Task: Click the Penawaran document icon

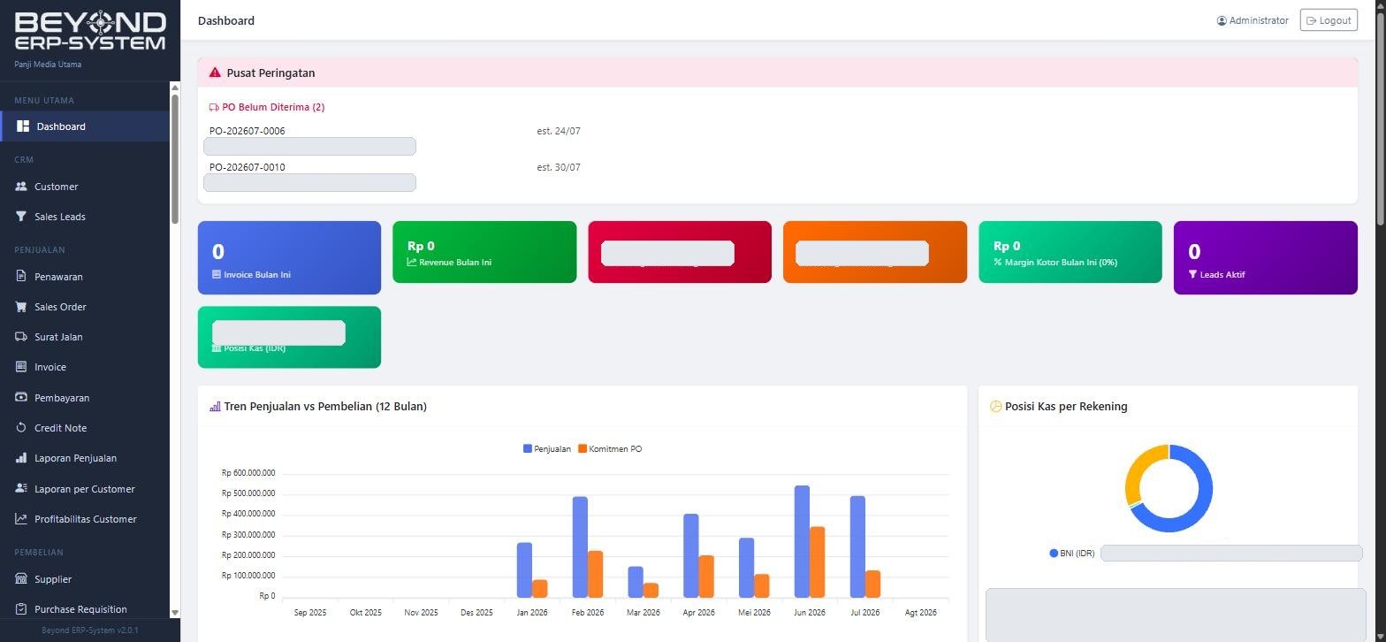Action: 21,277
